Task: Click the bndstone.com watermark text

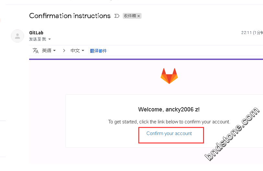Action: point(232,134)
